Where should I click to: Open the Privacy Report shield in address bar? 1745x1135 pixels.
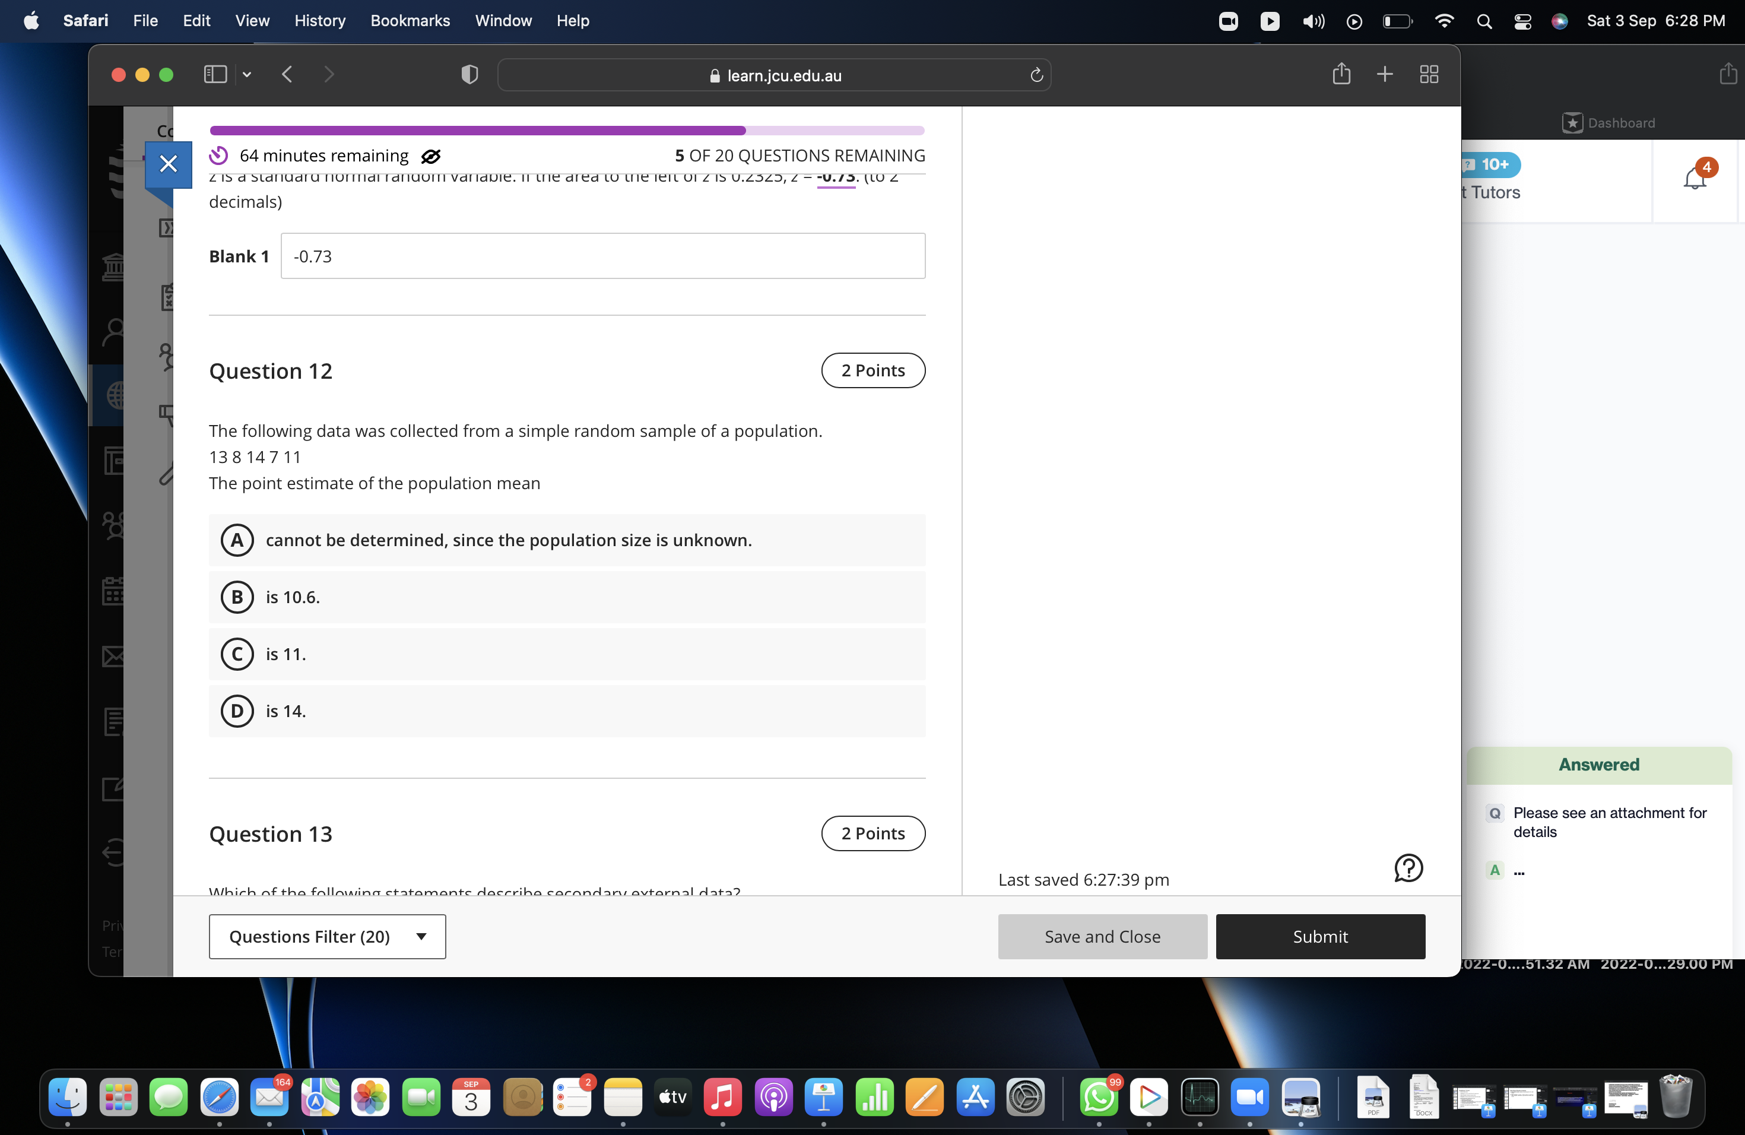pos(468,74)
